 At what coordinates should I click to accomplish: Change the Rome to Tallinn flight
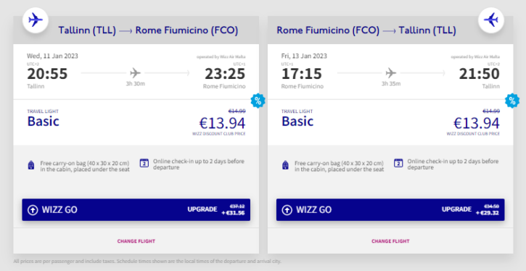390,241
